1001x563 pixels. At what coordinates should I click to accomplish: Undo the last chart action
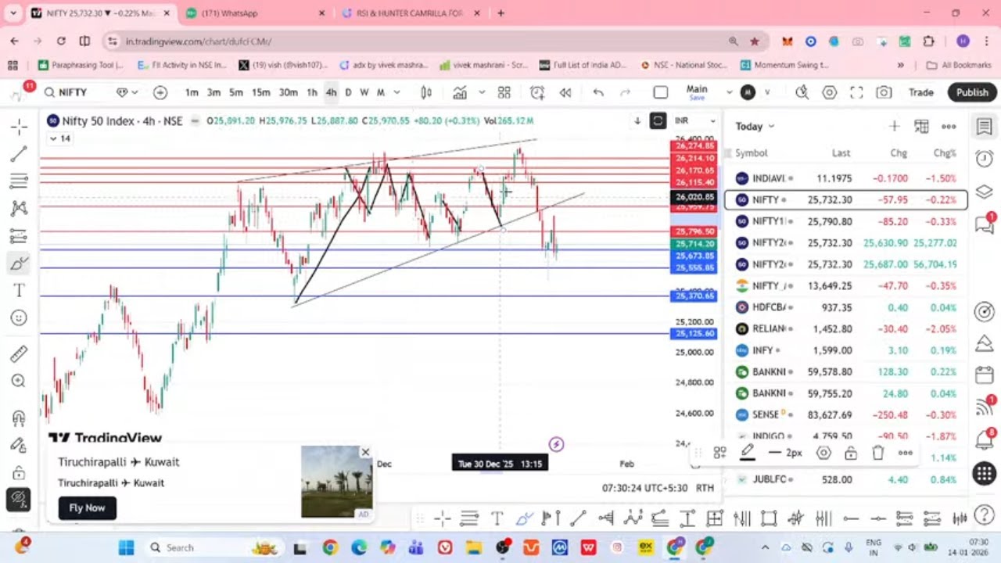[x=598, y=92]
